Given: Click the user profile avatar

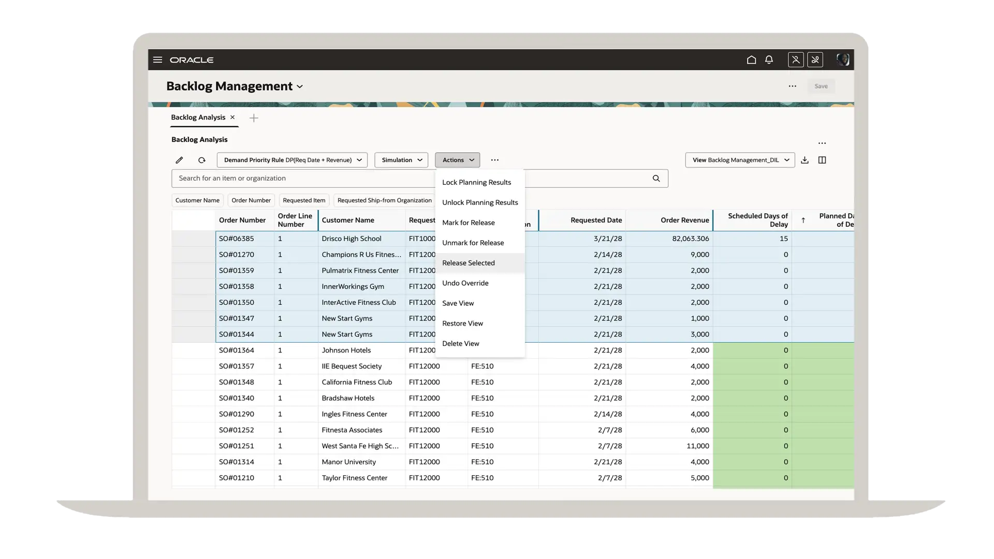Looking at the screenshot, I should click(x=842, y=60).
